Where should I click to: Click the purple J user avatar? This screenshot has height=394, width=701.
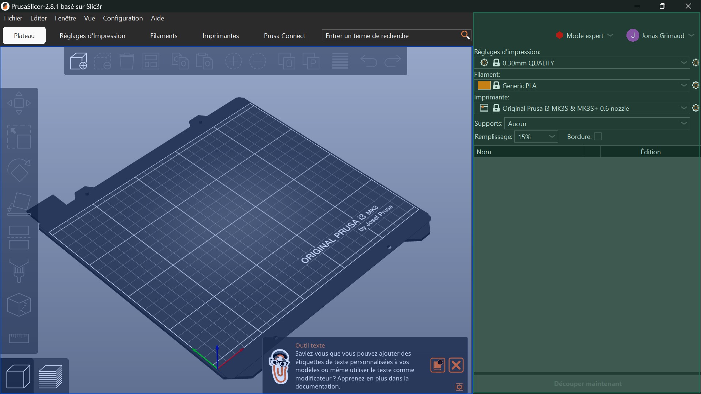click(x=632, y=35)
